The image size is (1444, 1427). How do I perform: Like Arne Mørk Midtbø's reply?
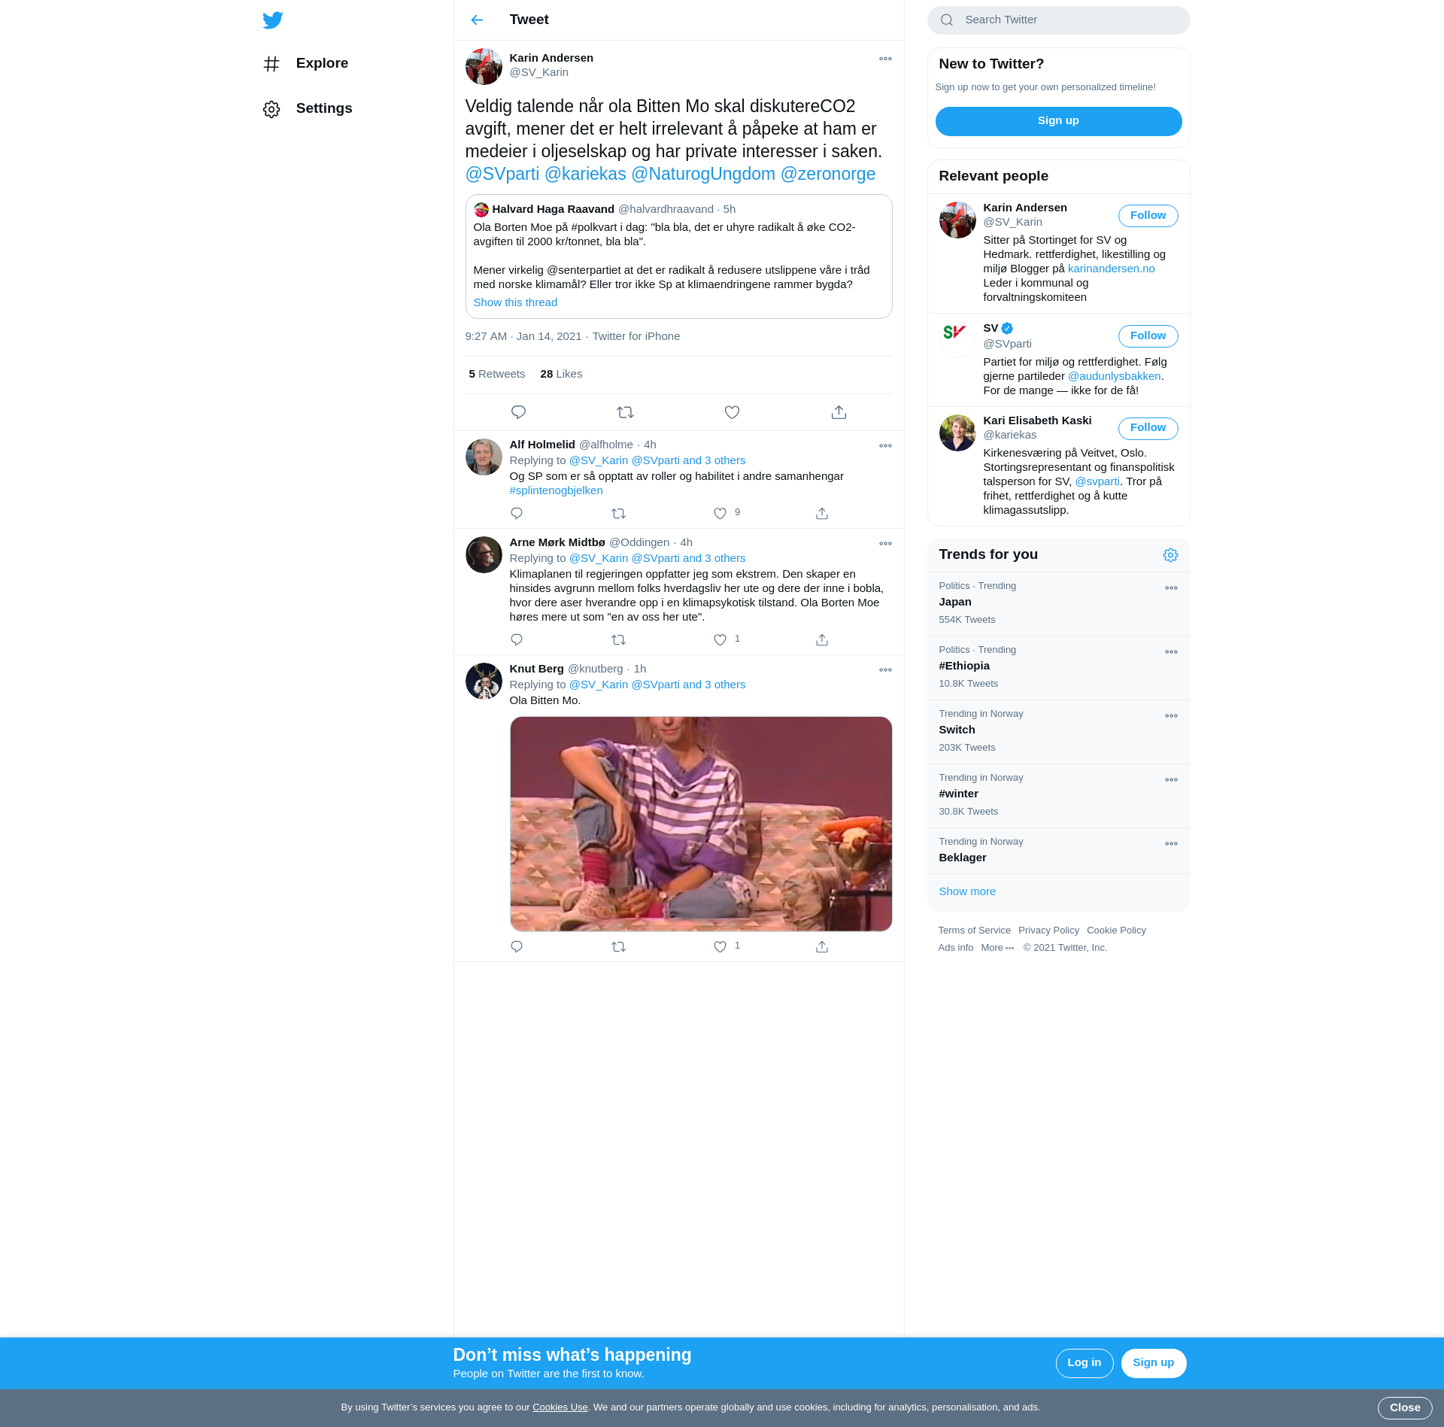[x=720, y=640]
